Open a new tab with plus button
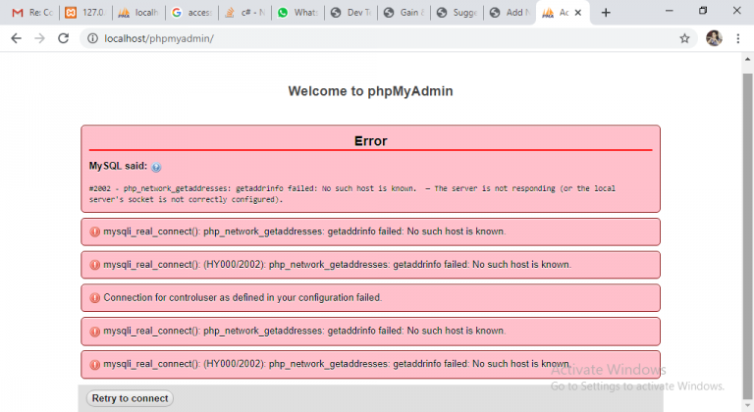The image size is (754, 412). pos(606,13)
